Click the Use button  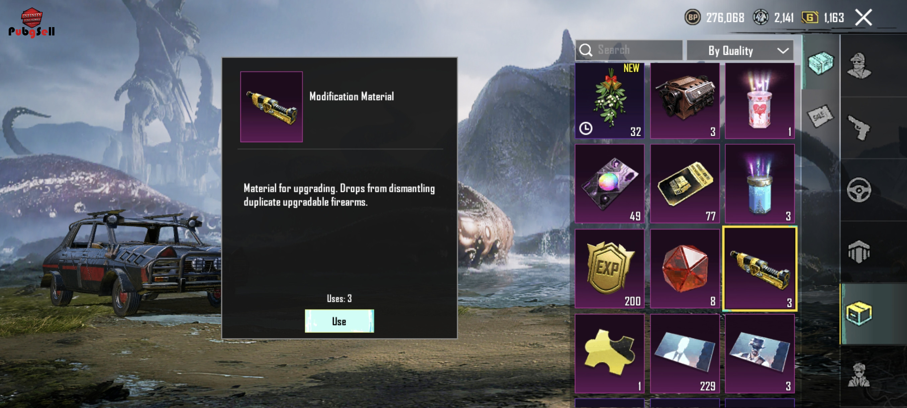[x=339, y=321]
